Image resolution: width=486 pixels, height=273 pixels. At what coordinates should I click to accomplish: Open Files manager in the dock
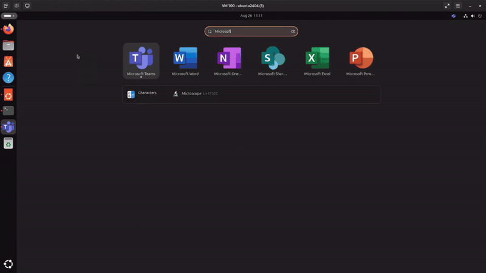9,45
